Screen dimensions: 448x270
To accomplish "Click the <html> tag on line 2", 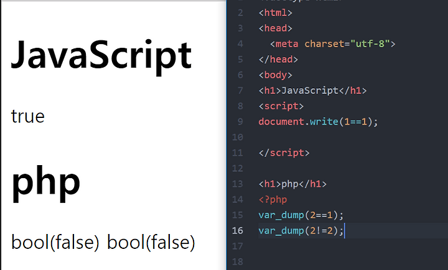I will click(x=276, y=13).
